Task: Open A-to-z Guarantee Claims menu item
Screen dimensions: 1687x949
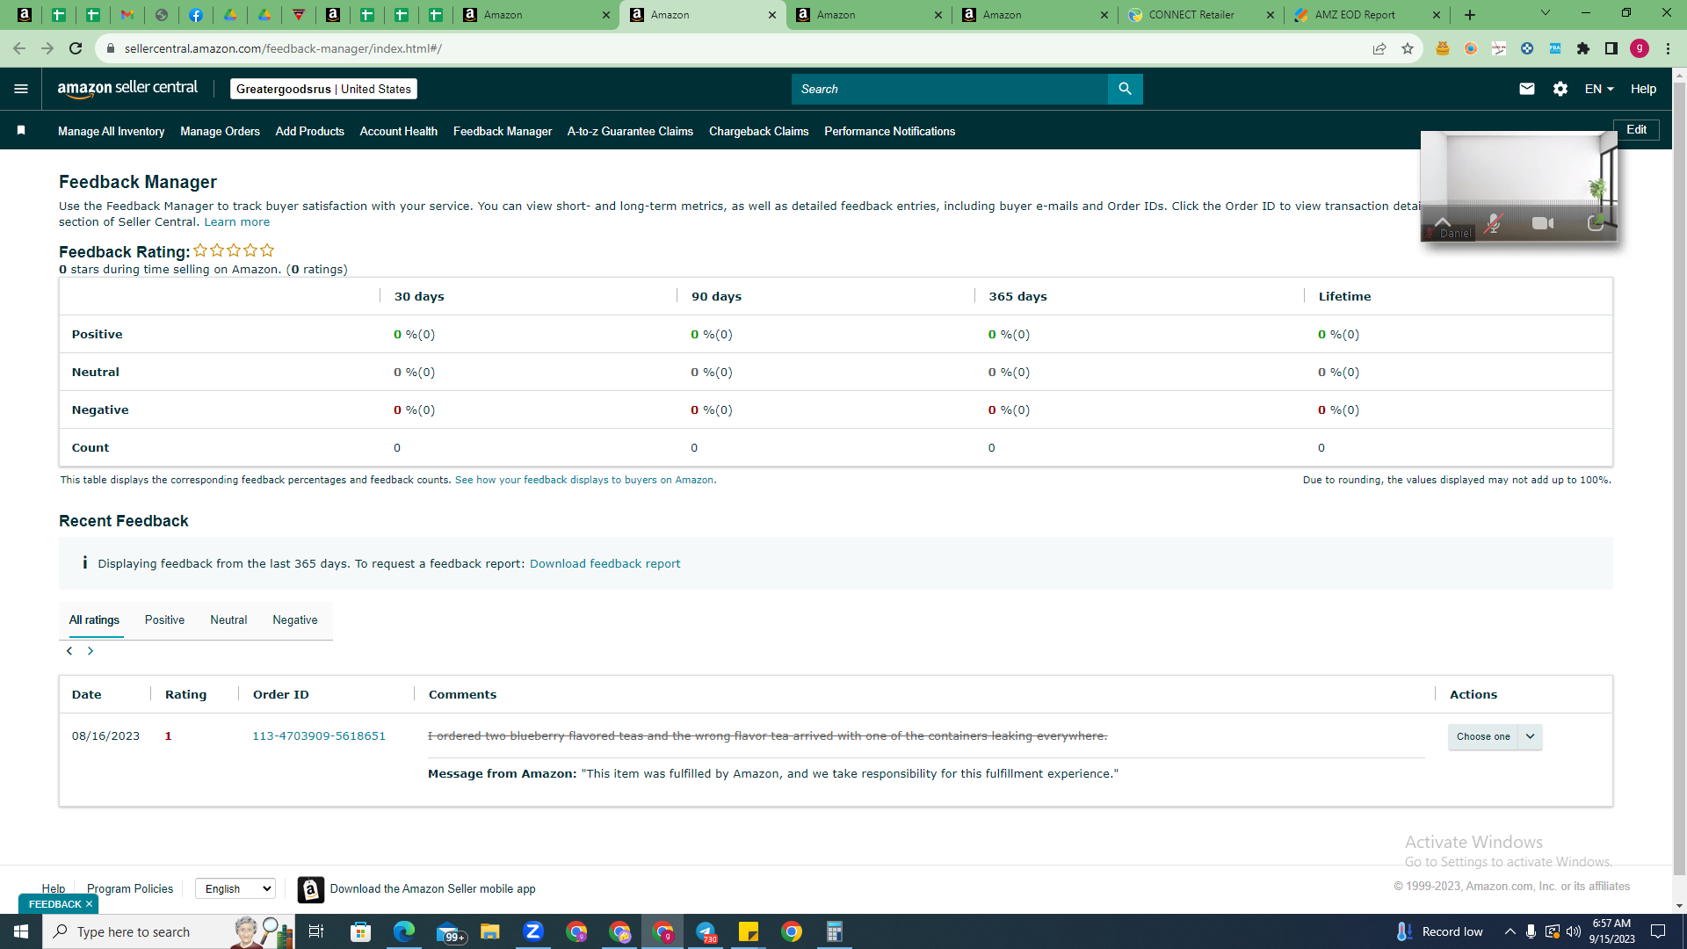Action: click(630, 131)
